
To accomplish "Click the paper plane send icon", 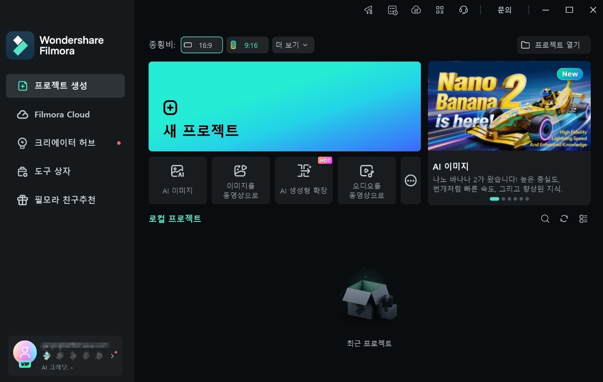I will (x=368, y=10).
